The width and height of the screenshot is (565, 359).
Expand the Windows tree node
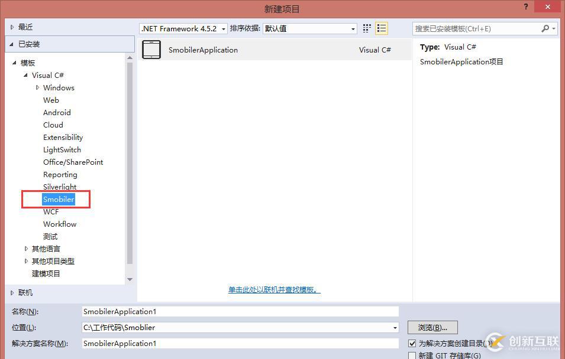coord(37,87)
